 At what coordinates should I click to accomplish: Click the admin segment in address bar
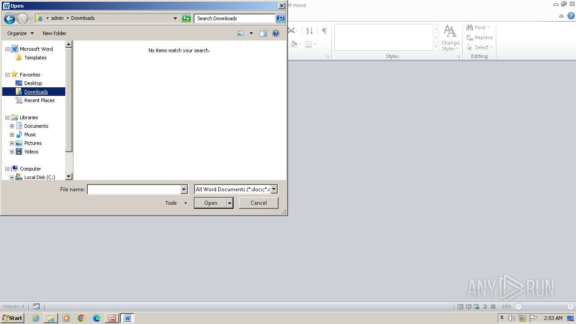pos(57,18)
